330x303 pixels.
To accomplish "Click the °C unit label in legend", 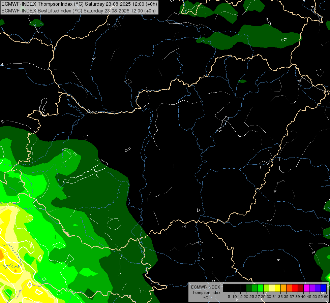I will point(206,298).
